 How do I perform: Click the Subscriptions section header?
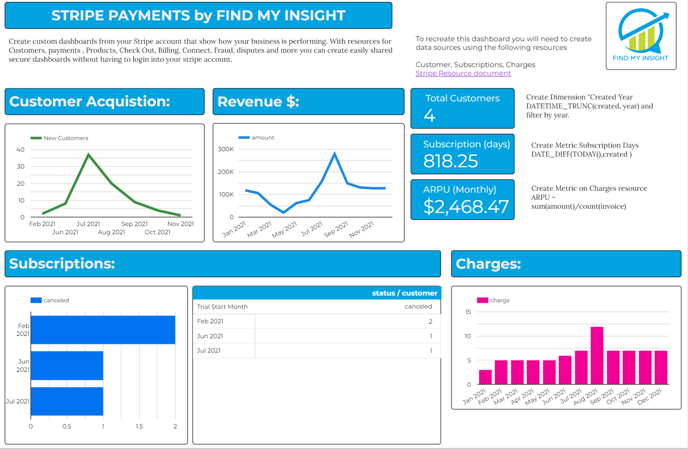coord(223,264)
